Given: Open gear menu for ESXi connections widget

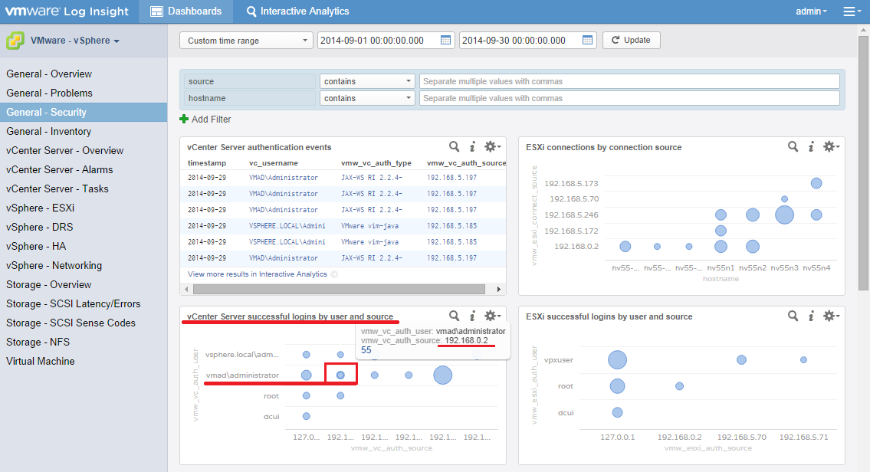Looking at the screenshot, I should (x=831, y=146).
